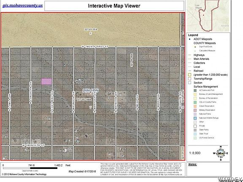Click the Surface Management legend heading

pyautogui.click(x=205, y=86)
